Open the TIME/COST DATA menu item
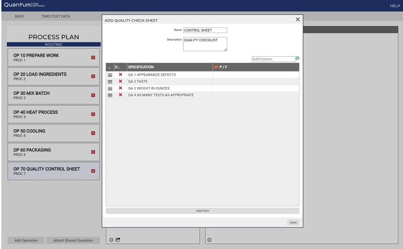The width and height of the screenshot is (403, 249). tap(56, 16)
